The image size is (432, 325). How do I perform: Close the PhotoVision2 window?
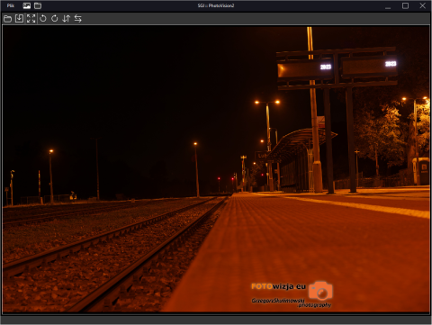coord(422,5)
